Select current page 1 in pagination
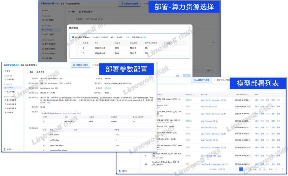Screen dimensions: 288x176 (241, 169)
